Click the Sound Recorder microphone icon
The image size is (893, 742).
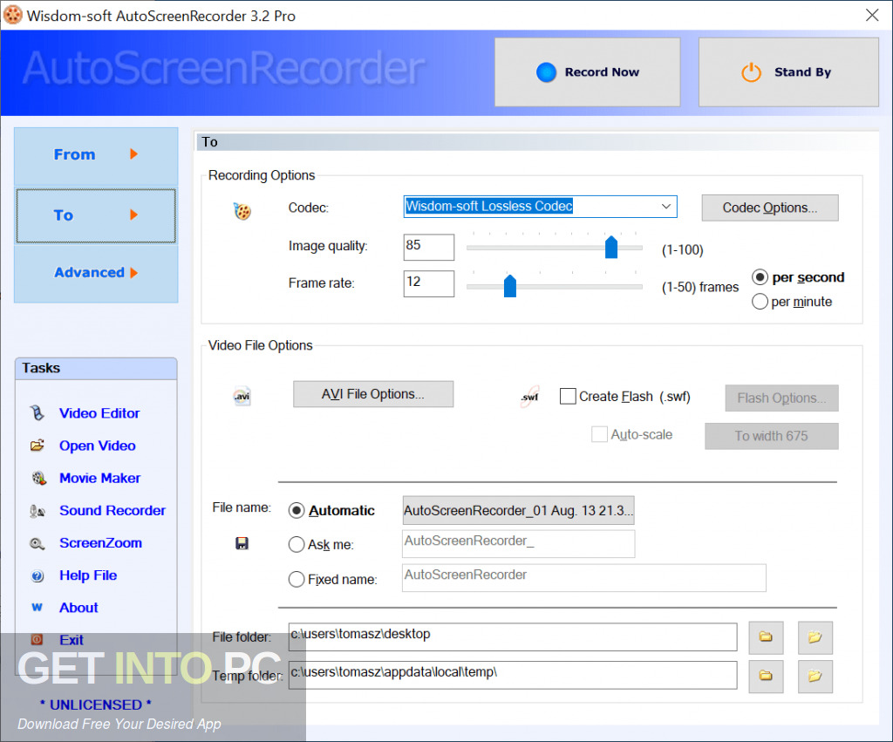click(x=37, y=511)
